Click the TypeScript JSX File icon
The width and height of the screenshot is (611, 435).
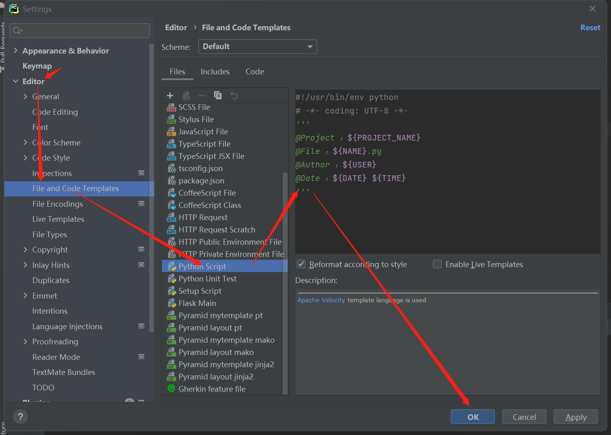pyautogui.click(x=171, y=156)
